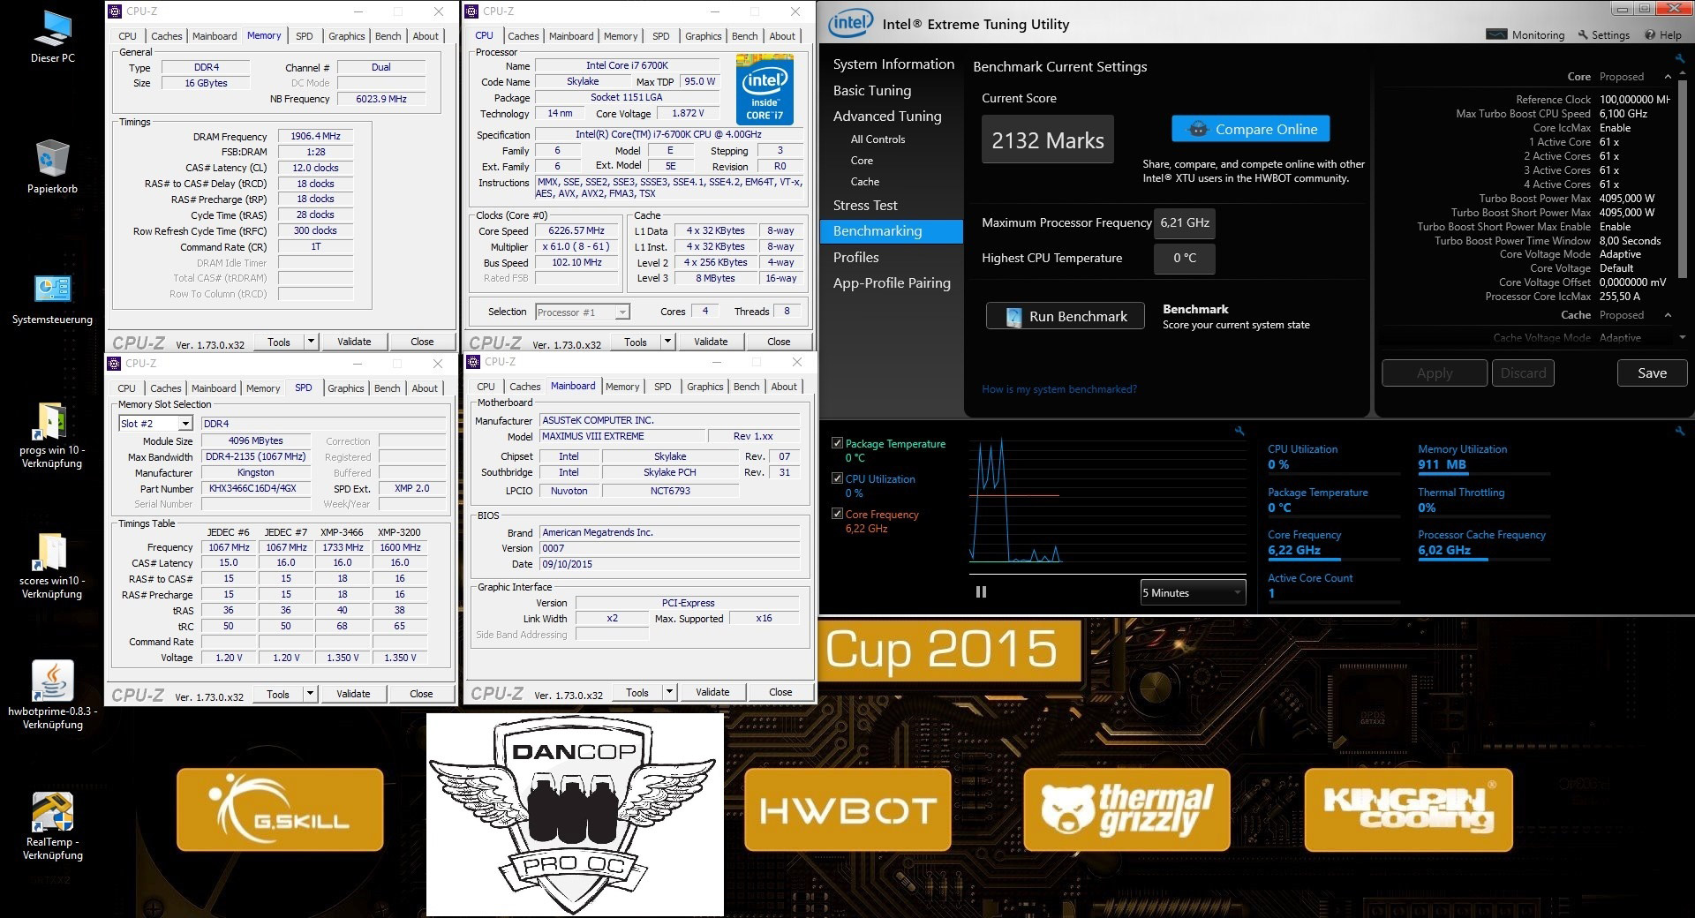
Task: Open the Tools dropdown arrow in Memory CPU-Z window
Action: coord(311,342)
